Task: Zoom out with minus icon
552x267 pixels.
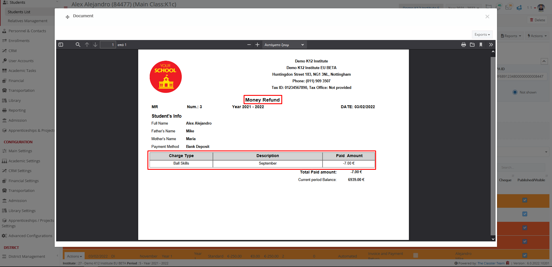Action: [x=249, y=45]
